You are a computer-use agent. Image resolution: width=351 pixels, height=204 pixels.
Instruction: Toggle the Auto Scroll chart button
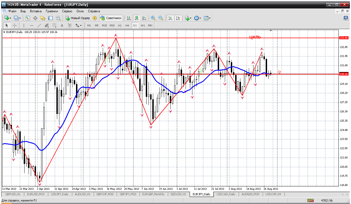point(170,18)
